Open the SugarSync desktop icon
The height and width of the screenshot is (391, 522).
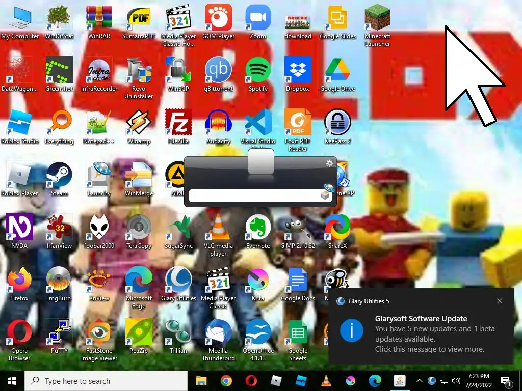(x=178, y=232)
